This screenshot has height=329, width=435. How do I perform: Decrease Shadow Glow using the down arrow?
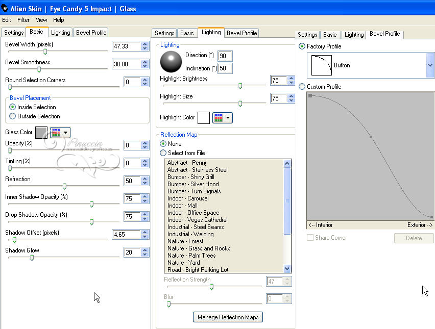tap(145, 255)
